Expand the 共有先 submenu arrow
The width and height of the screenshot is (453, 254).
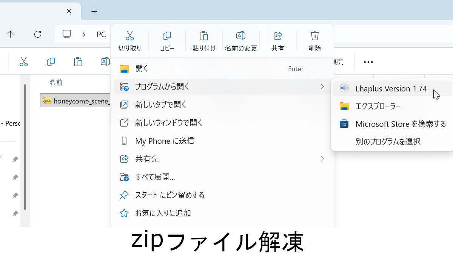322,159
